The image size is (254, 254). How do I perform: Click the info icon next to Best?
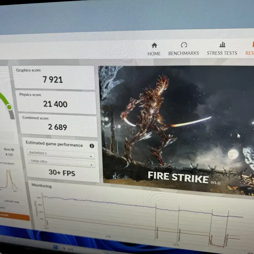13,150
